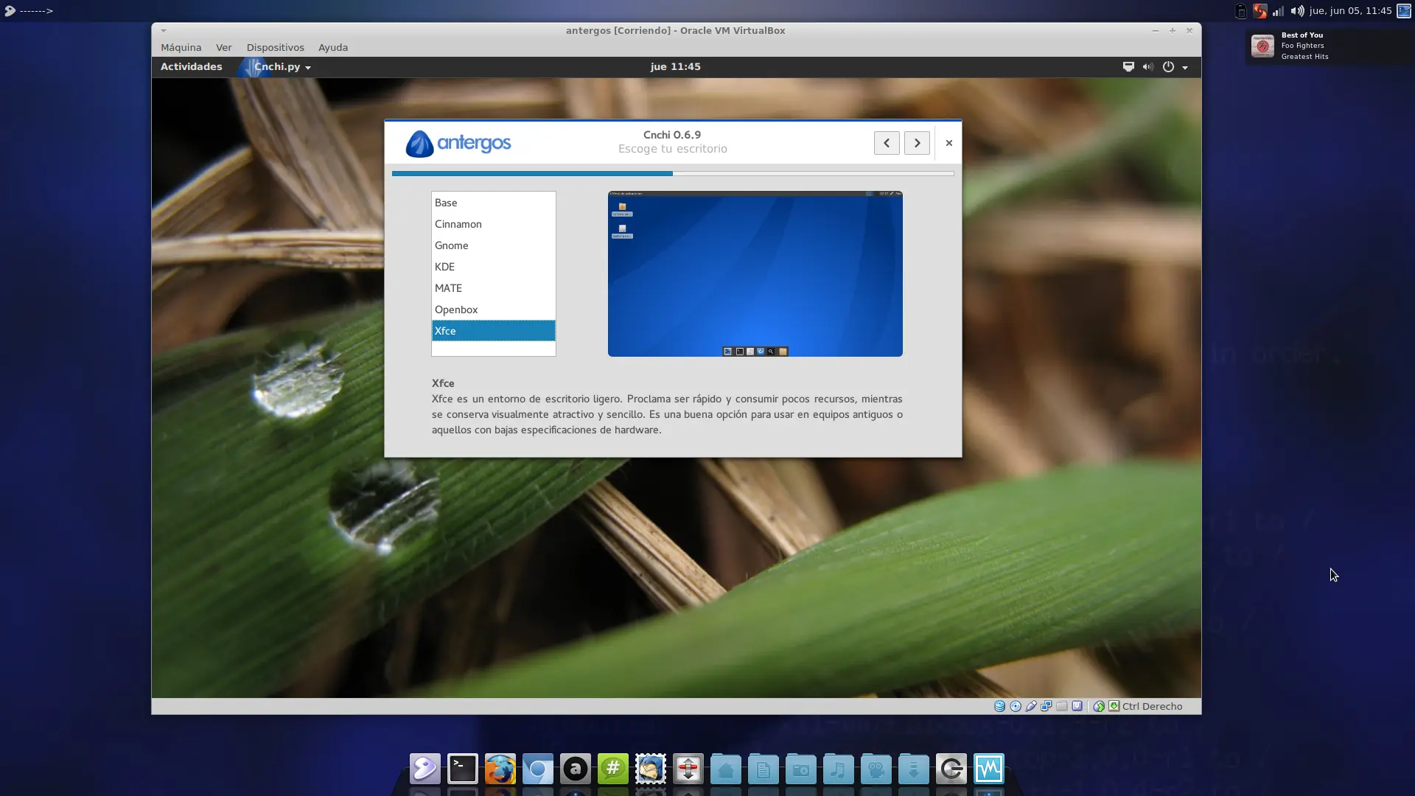Open the Ver menu in VirtualBox
Viewport: 1415px width, 796px height.
[224, 47]
